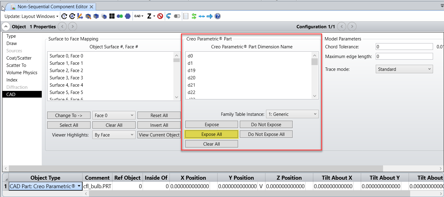The width and height of the screenshot is (444, 197).
Task: Click the single blue cube icon
Action: click(96, 16)
